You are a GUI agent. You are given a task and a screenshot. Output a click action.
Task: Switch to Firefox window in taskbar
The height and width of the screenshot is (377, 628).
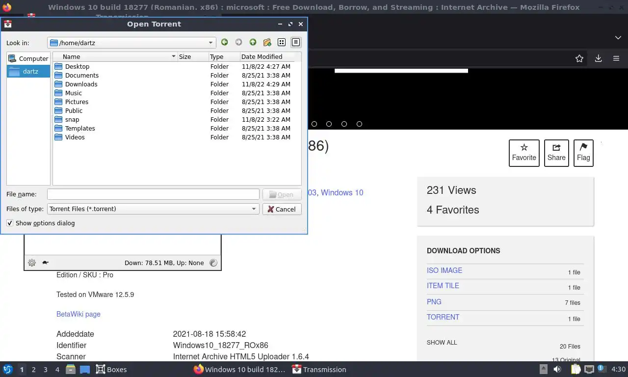coord(239,369)
